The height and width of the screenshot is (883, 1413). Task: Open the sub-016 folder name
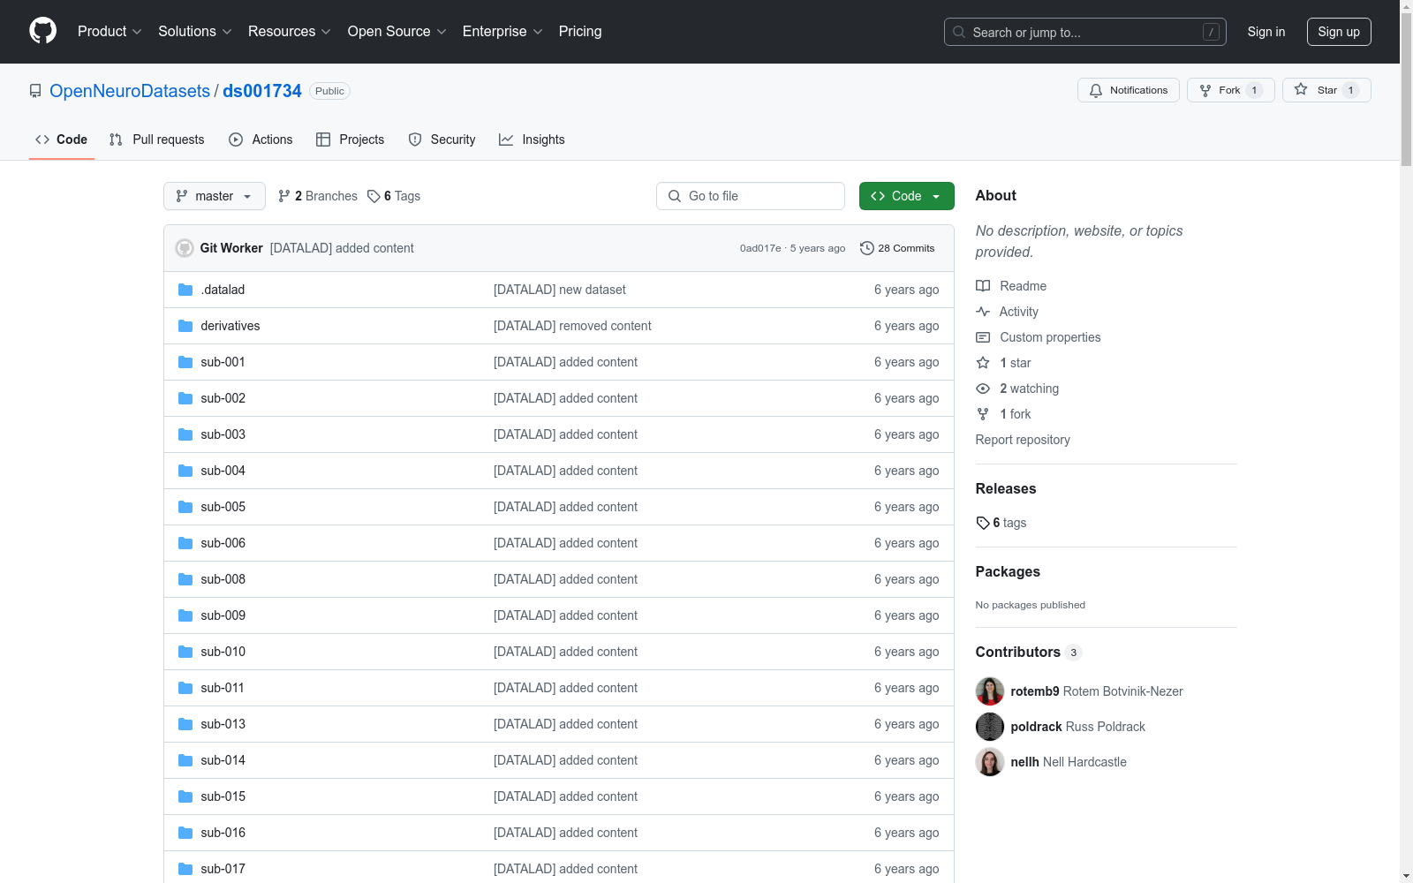[223, 833]
